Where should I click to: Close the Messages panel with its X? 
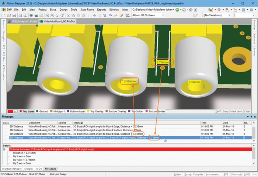(254, 117)
